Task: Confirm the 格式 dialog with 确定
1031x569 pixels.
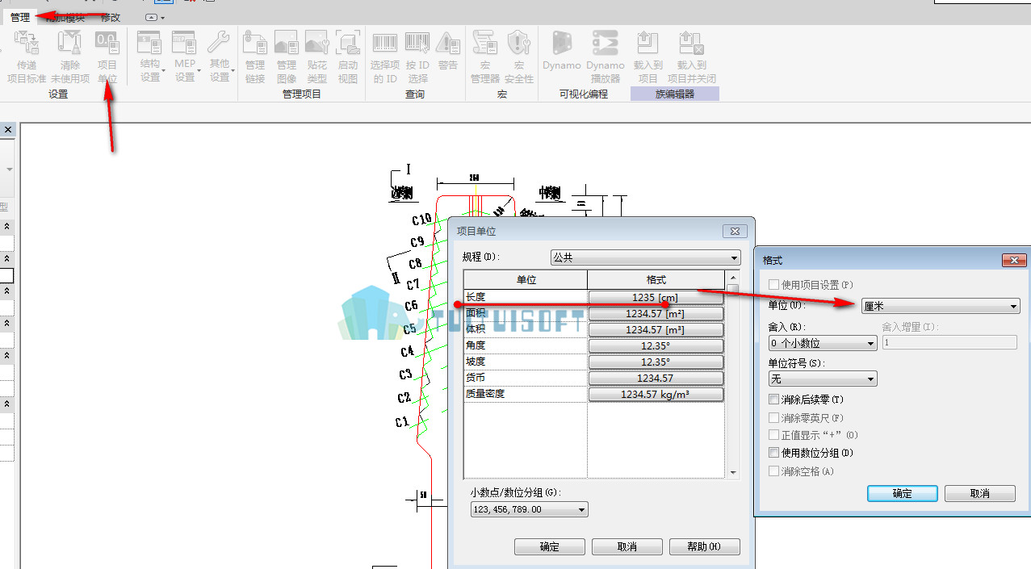Action: point(903,493)
